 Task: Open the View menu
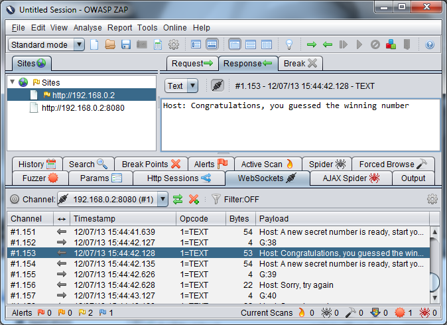pyautogui.click(x=59, y=28)
